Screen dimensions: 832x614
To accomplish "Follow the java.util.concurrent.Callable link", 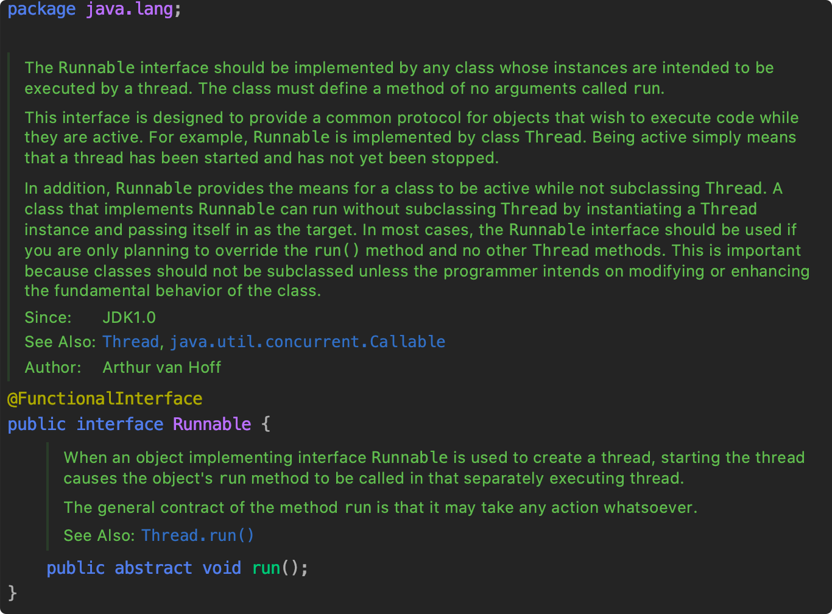I will click(307, 342).
